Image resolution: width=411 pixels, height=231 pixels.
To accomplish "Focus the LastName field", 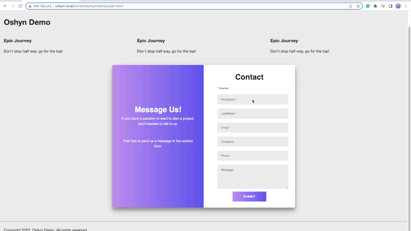I will click(x=253, y=114).
